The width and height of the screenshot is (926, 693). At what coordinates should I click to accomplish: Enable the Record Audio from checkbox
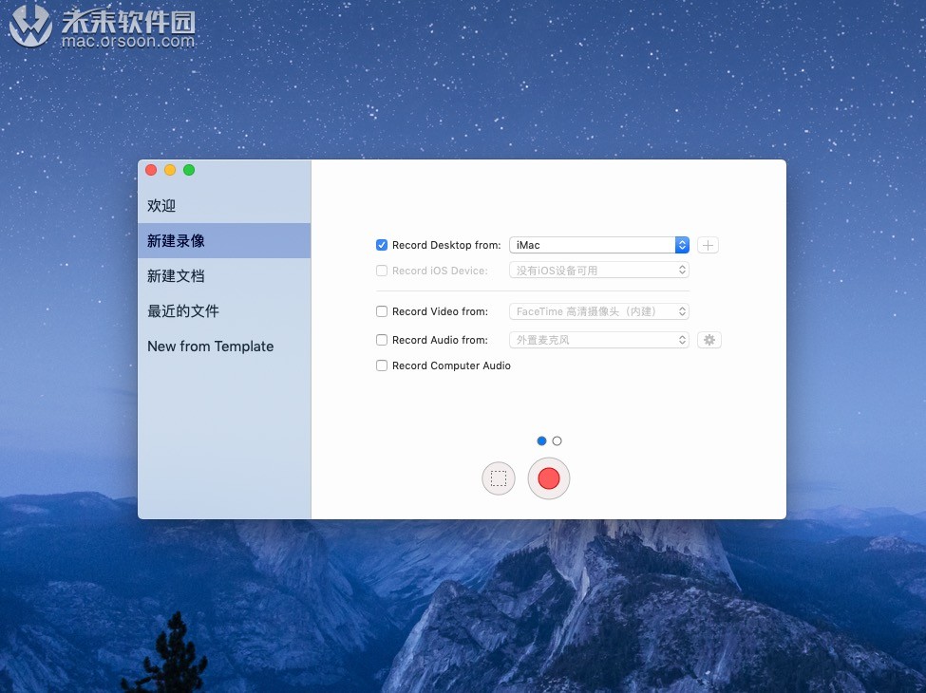tap(381, 340)
